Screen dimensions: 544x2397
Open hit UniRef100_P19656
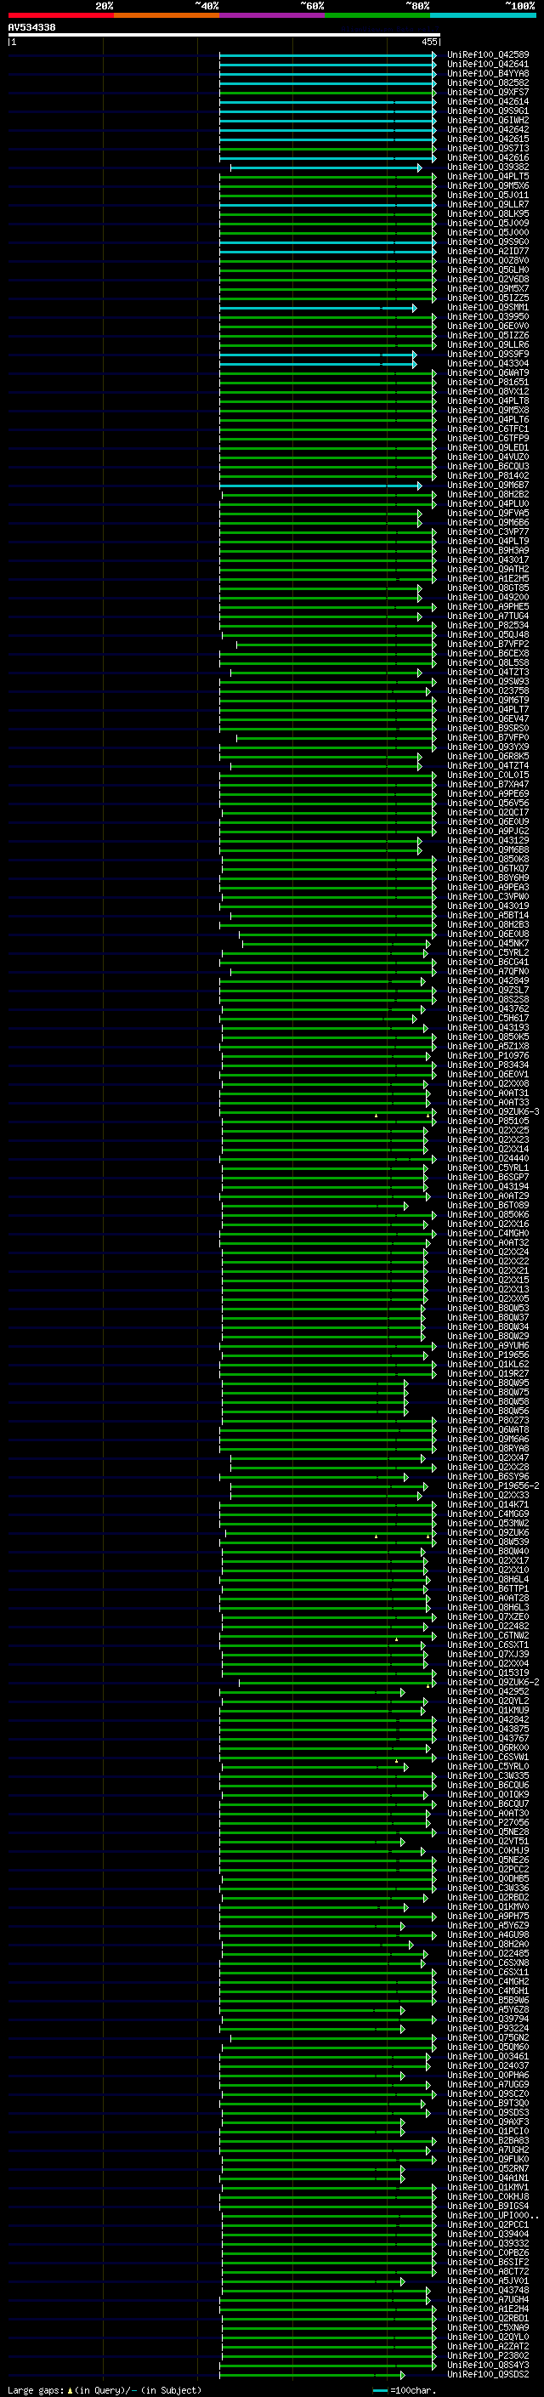point(487,1355)
